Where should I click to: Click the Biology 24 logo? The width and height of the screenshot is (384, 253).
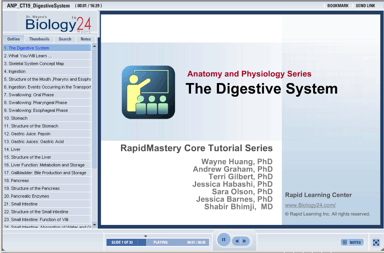pos(58,24)
